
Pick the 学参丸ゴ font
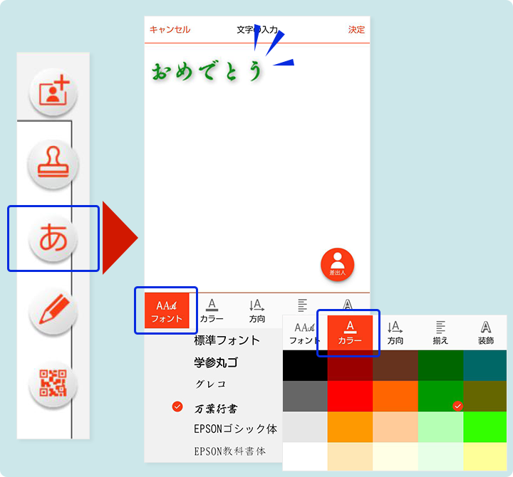coord(215,363)
